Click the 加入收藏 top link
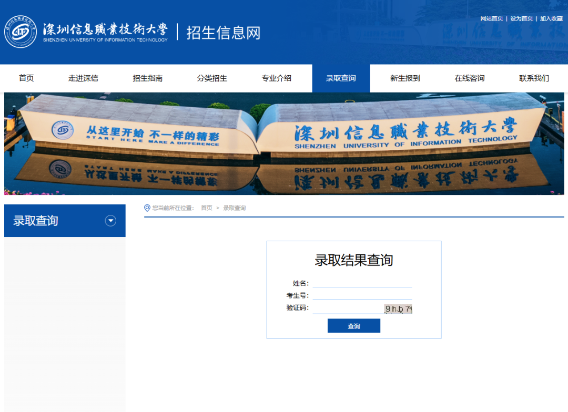Image resolution: width=568 pixels, height=412 pixels. point(551,18)
